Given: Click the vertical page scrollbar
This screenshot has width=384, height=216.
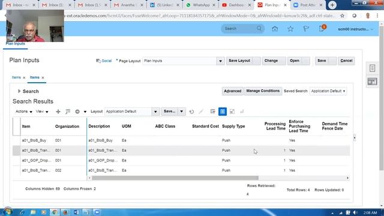Looking at the screenshot, I should 382,98.
